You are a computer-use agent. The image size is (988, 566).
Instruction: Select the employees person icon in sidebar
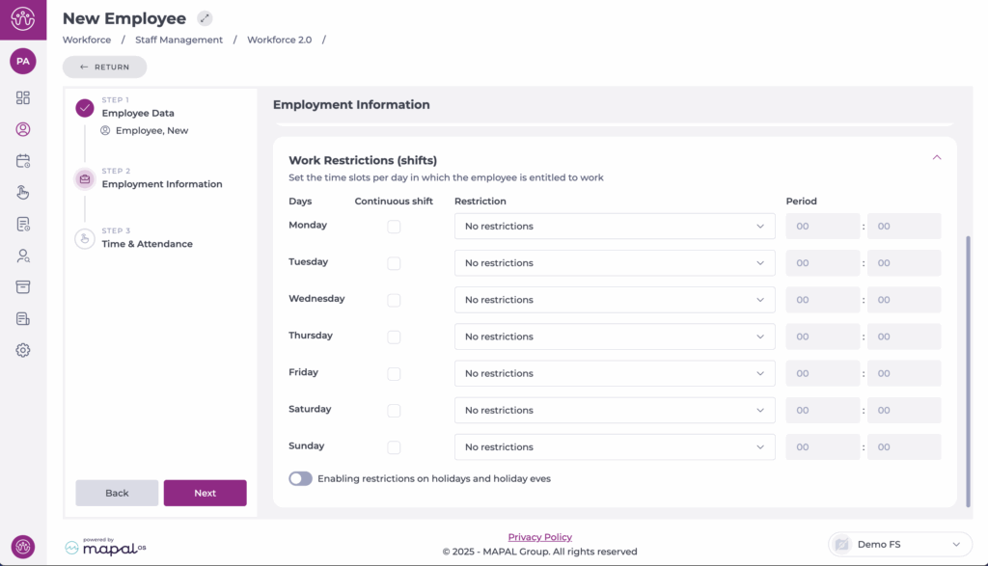(x=22, y=129)
